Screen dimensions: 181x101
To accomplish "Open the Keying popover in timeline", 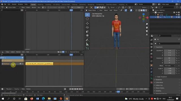I will 17,89.
